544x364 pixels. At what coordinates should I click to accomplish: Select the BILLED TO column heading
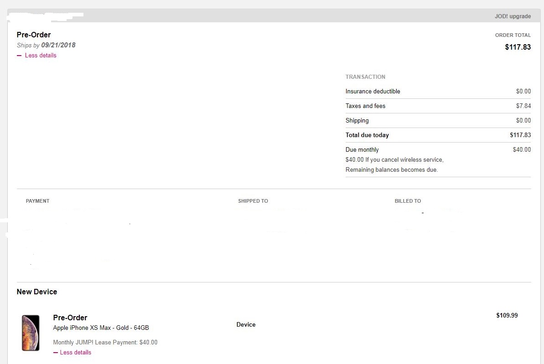pyautogui.click(x=408, y=201)
